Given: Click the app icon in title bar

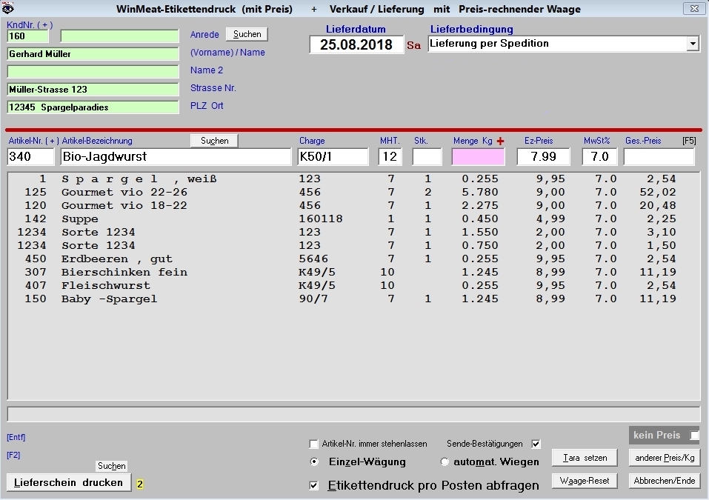Looking at the screenshot, I should coord(8,9).
